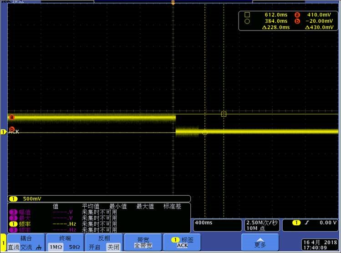Click the channel 3 badge in the 幅值 row
The width and height of the screenshot is (341, 253).
point(13,212)
